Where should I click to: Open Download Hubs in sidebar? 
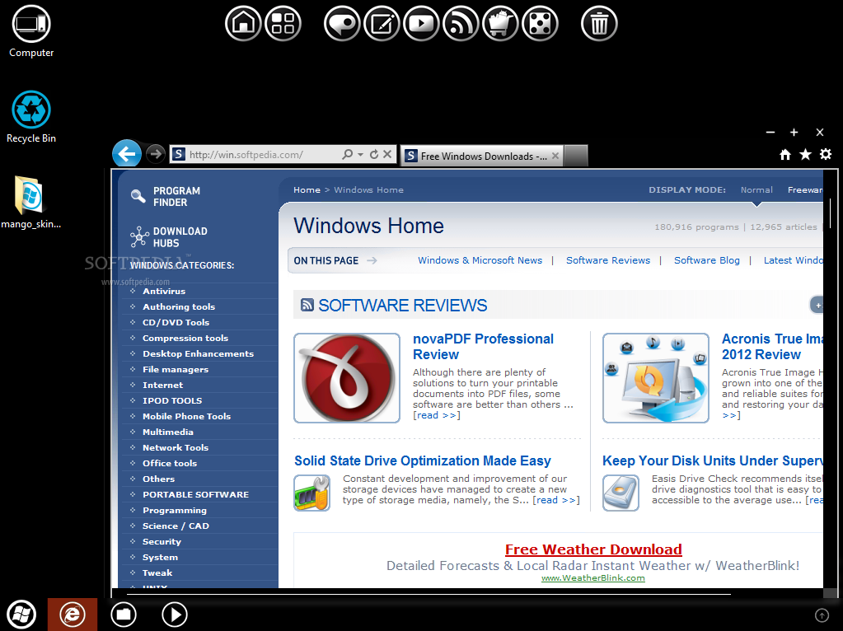point(169,237)
